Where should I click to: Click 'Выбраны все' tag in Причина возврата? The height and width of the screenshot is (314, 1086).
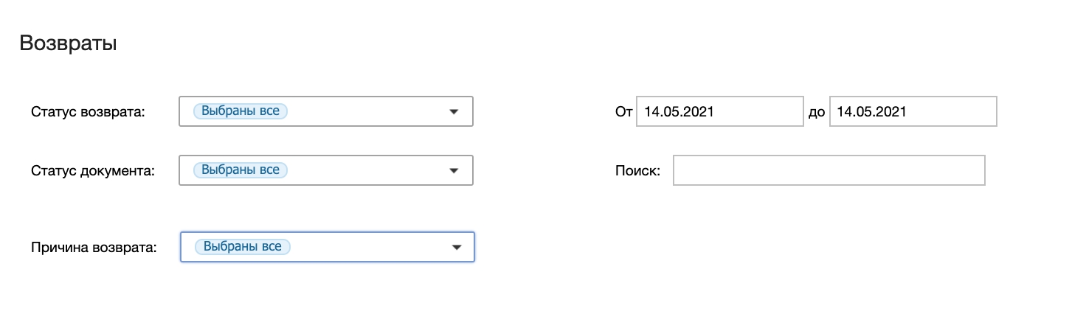(242, 246)
